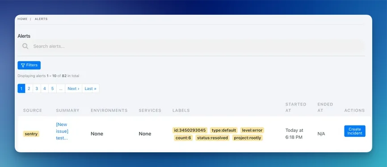Click the pagination ellipsis item
The image size is (387, 167).
(61, 89)
